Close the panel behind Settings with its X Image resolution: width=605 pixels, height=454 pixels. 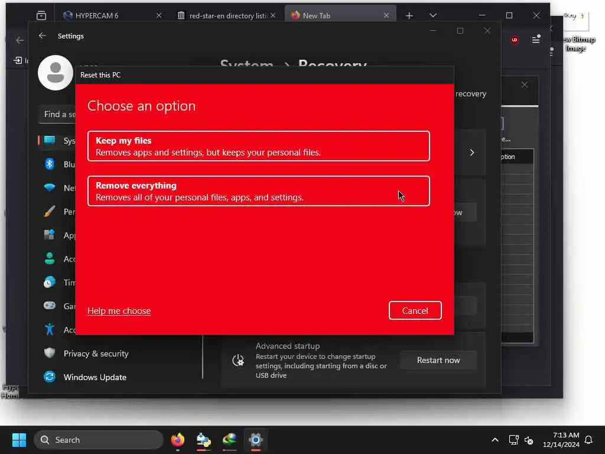525,85
